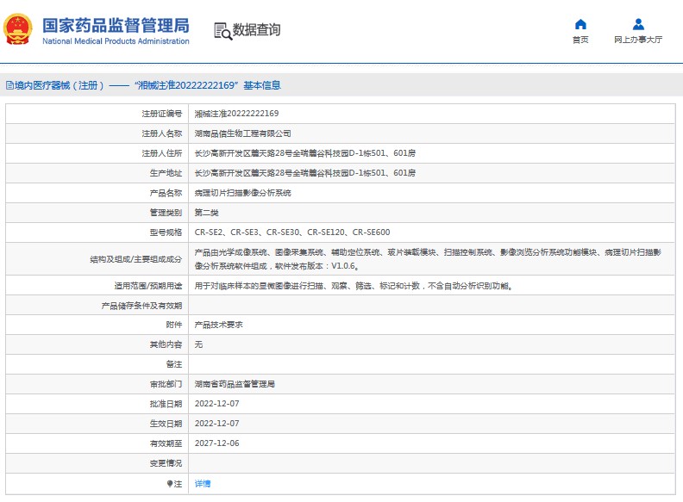Open the 详情 link
The image size is (683, 502).
203,483
